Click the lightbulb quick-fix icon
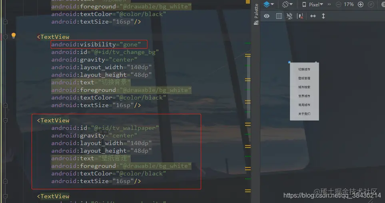 click(14, 36)
